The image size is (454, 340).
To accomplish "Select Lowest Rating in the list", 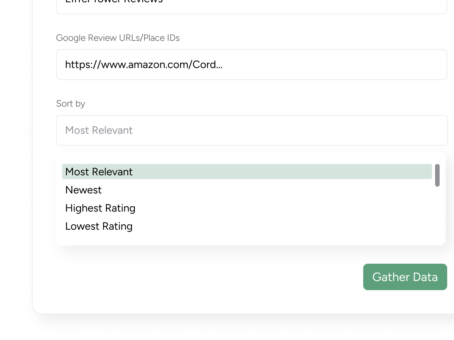I will tap(99, 226).
